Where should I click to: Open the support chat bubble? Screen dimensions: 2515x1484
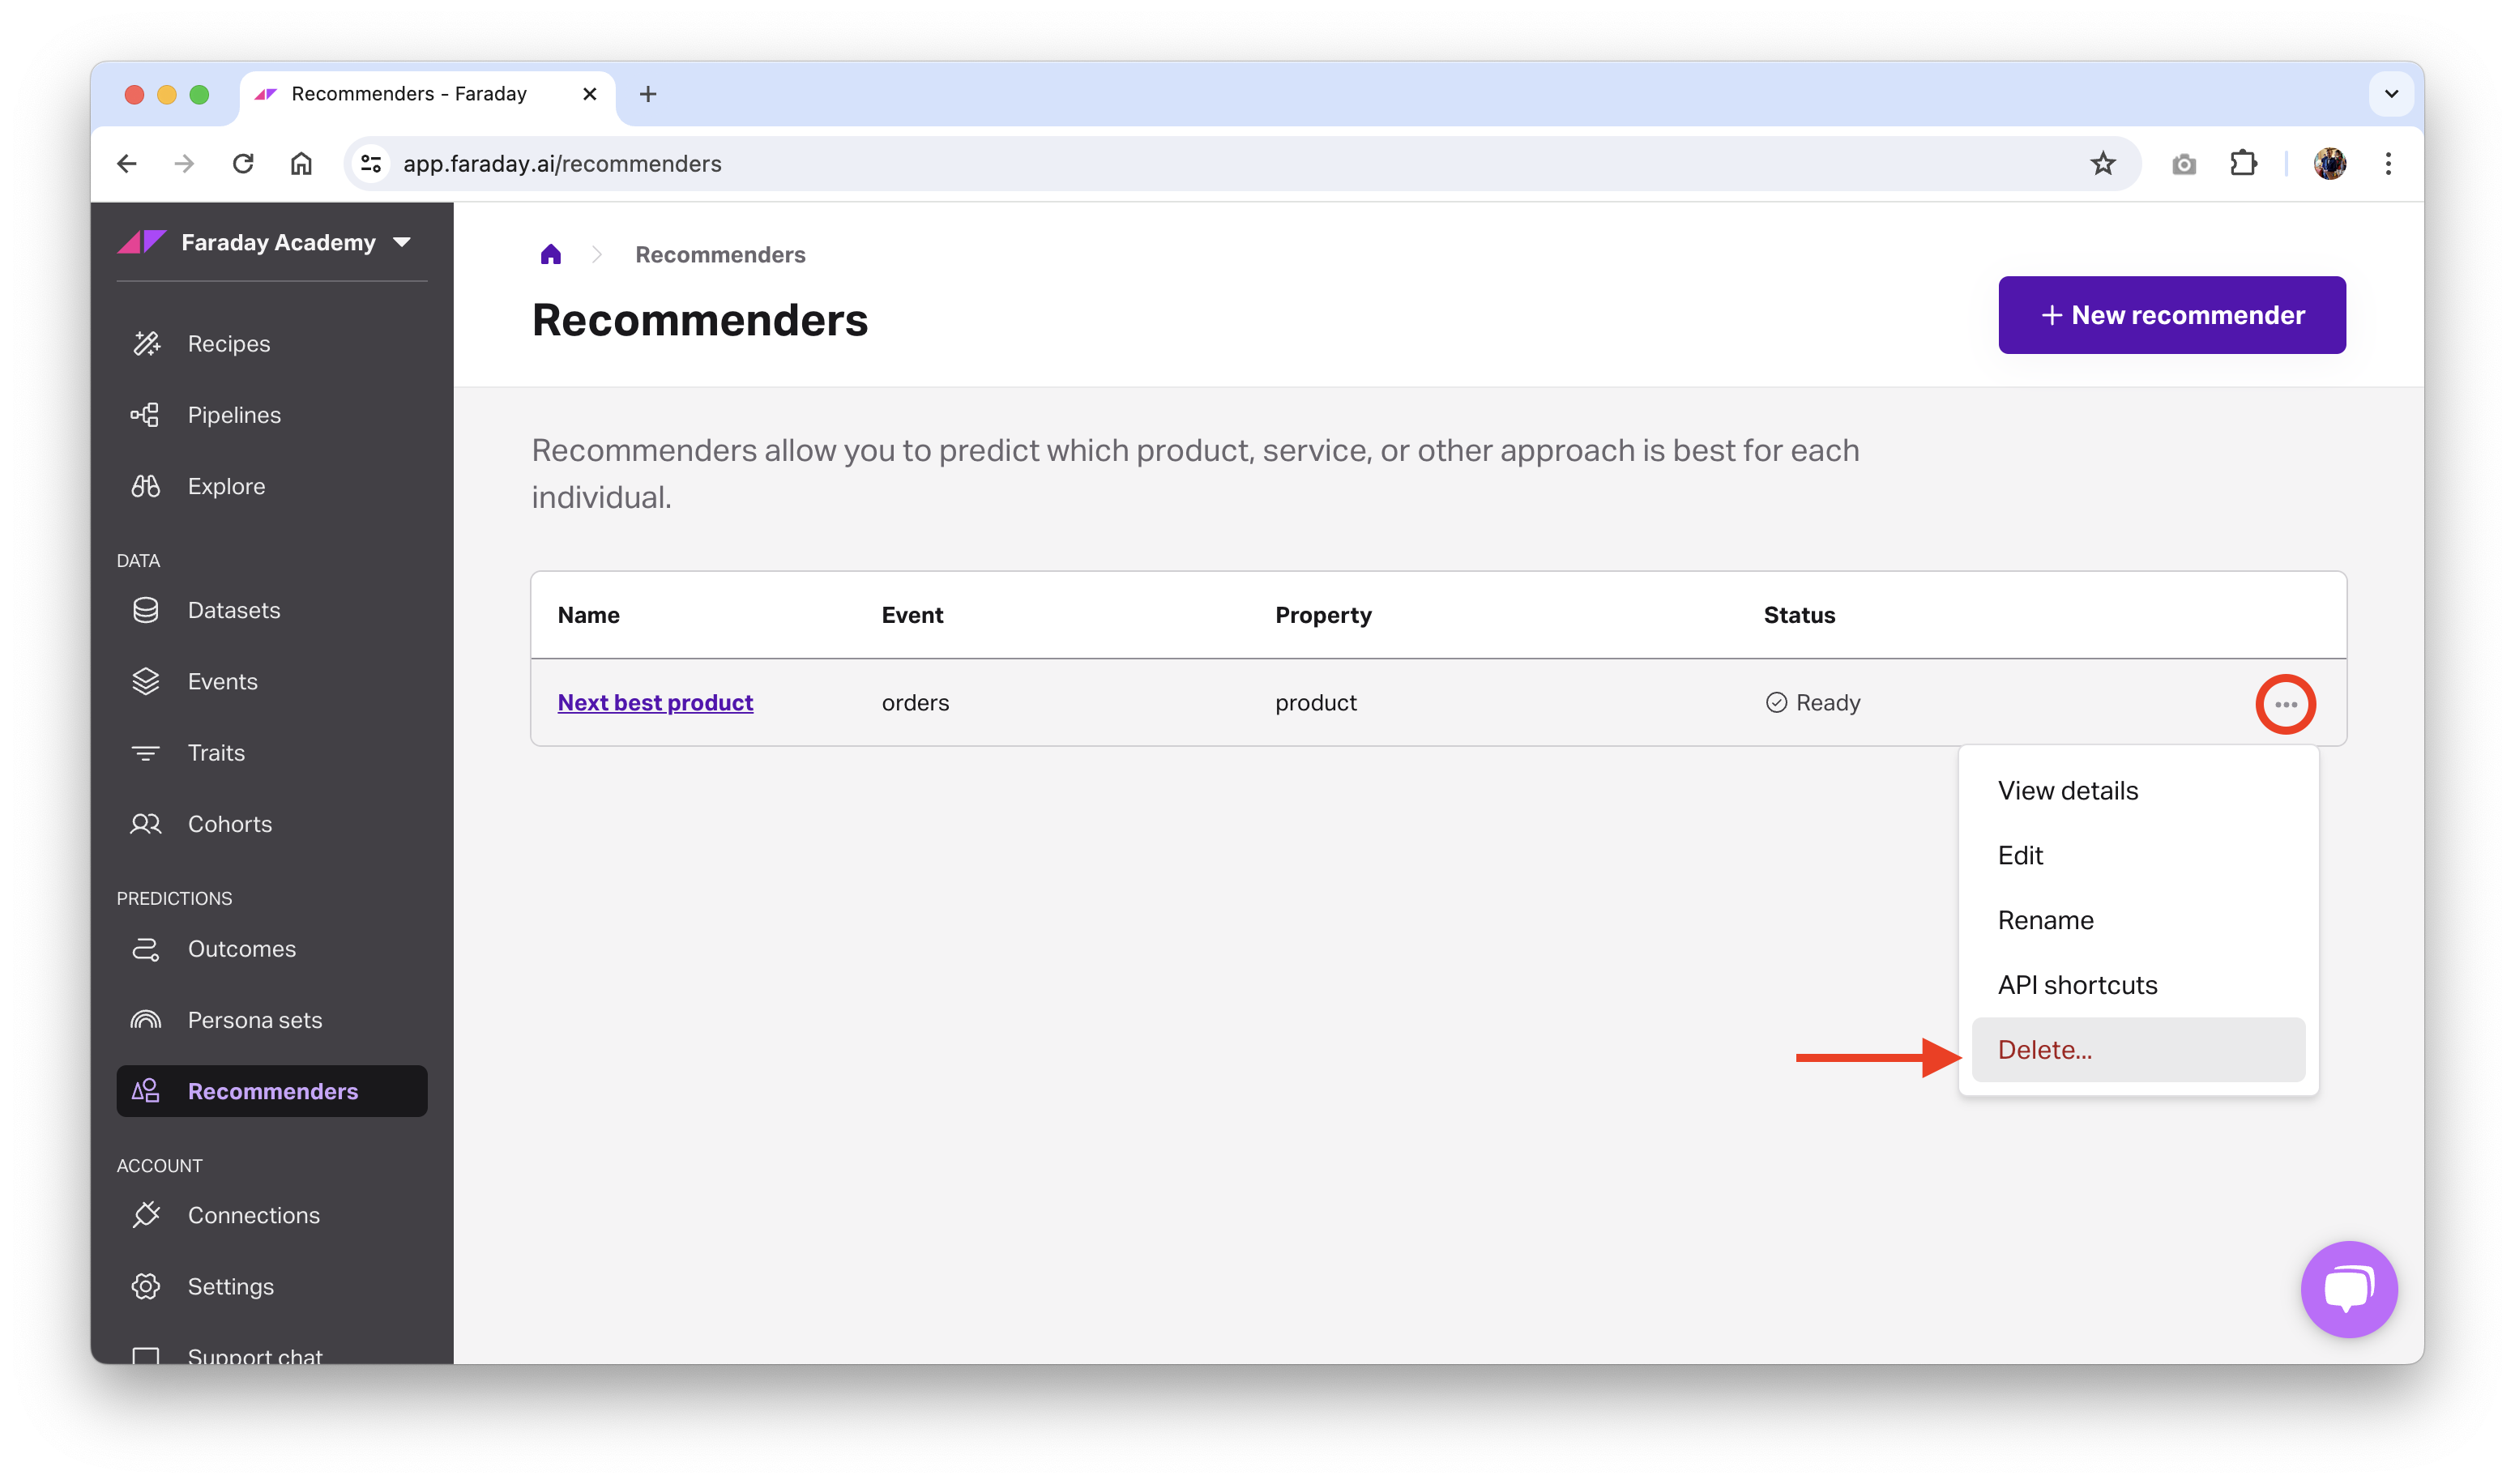(x=2348, y=1289)
